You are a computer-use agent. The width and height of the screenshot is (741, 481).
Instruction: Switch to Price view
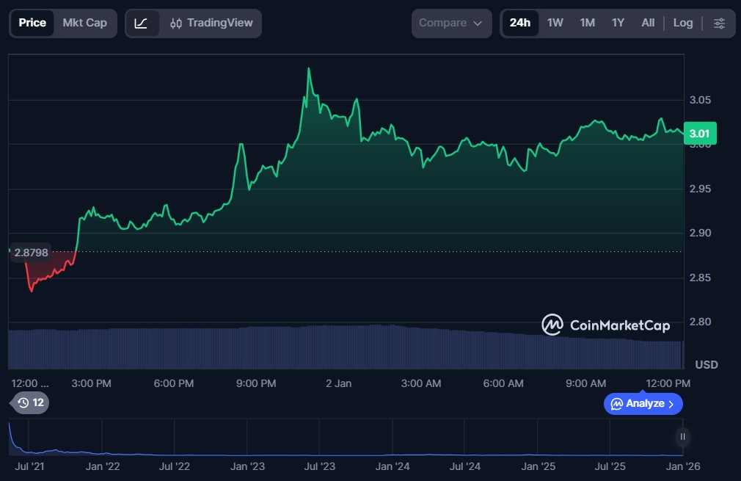point(32,23)
